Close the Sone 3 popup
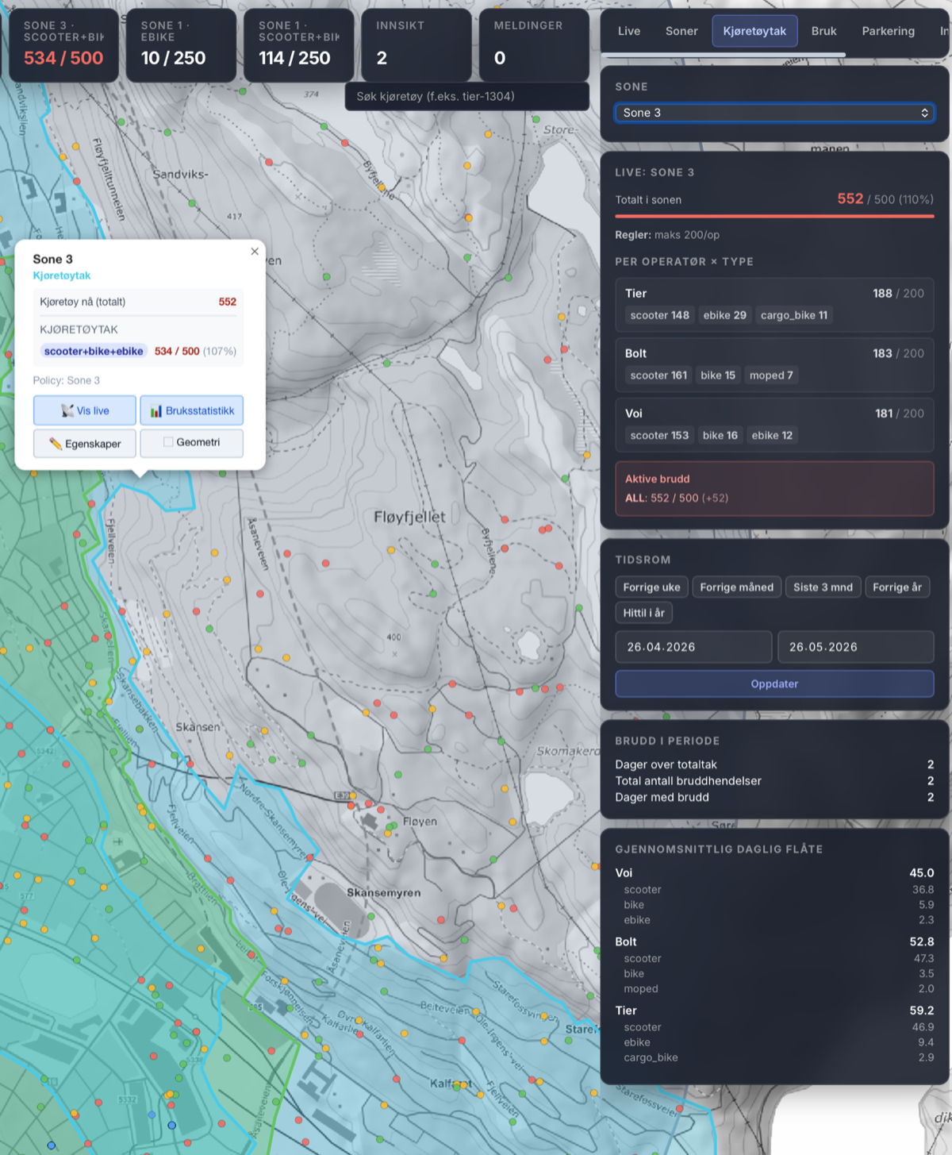952x1155 pixels. tap(255, 252)
